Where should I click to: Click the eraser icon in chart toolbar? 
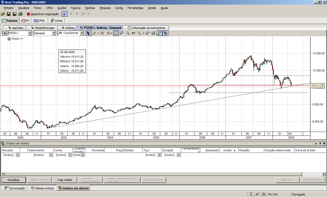147,33
